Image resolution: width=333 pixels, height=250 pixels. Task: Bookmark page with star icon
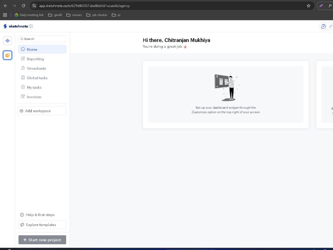pos(308,6)
